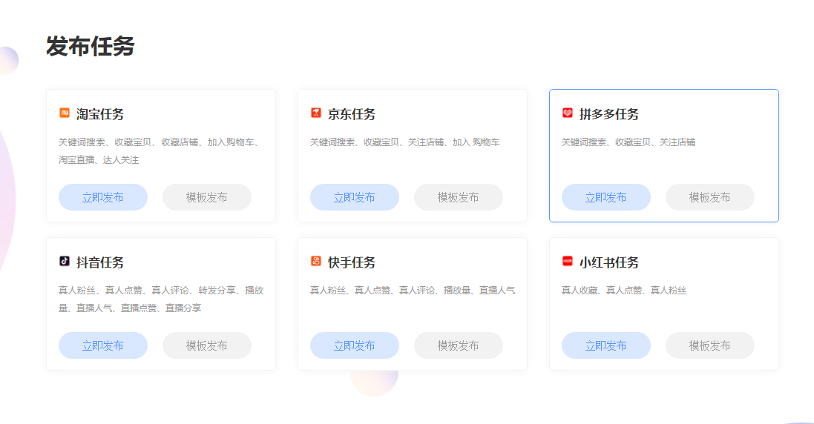Click the JD icon beside 京东任务

(316, 113)
